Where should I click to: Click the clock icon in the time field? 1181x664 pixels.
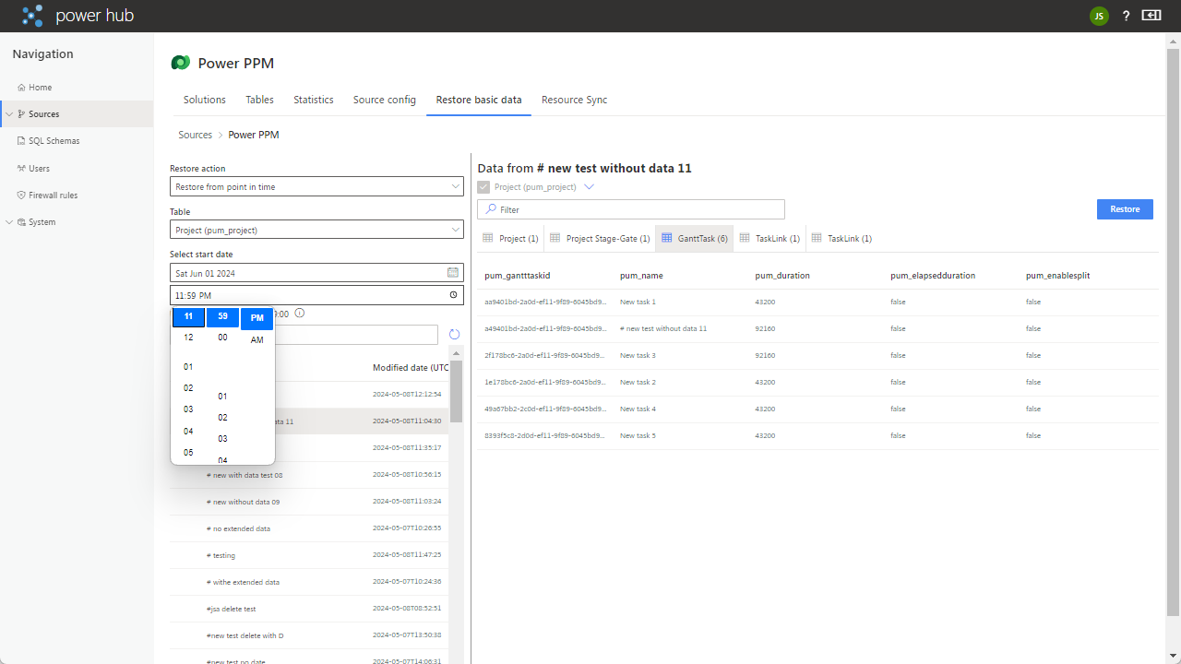[x=453, y=295]
